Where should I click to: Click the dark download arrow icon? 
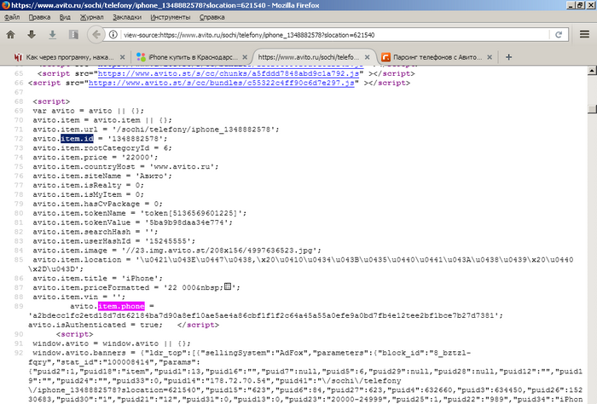(32, 35)
